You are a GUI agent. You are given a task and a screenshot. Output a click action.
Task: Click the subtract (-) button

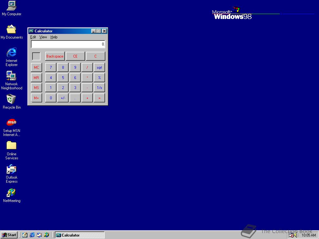[87, 87]
